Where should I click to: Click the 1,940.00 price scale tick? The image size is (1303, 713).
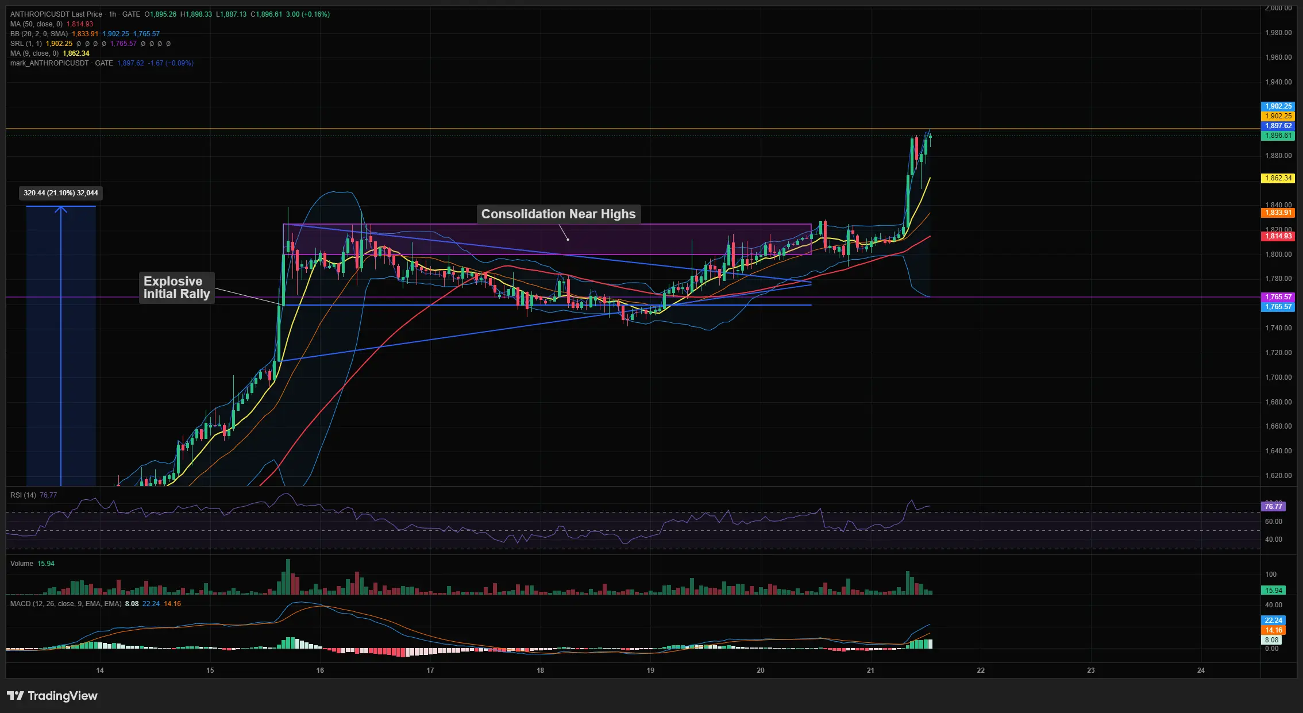click(x=1278, y=82)
